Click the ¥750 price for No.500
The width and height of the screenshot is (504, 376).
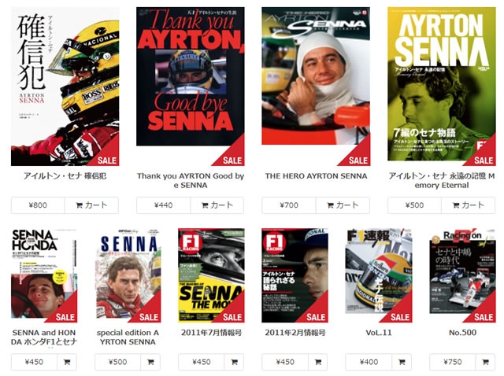453,362
